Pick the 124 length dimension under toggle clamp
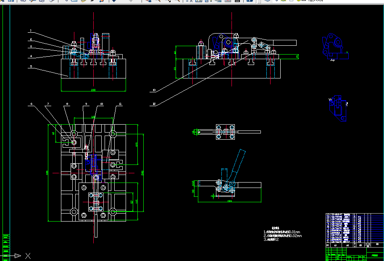This screenshot has height=261, width=384. click(229, 201)
